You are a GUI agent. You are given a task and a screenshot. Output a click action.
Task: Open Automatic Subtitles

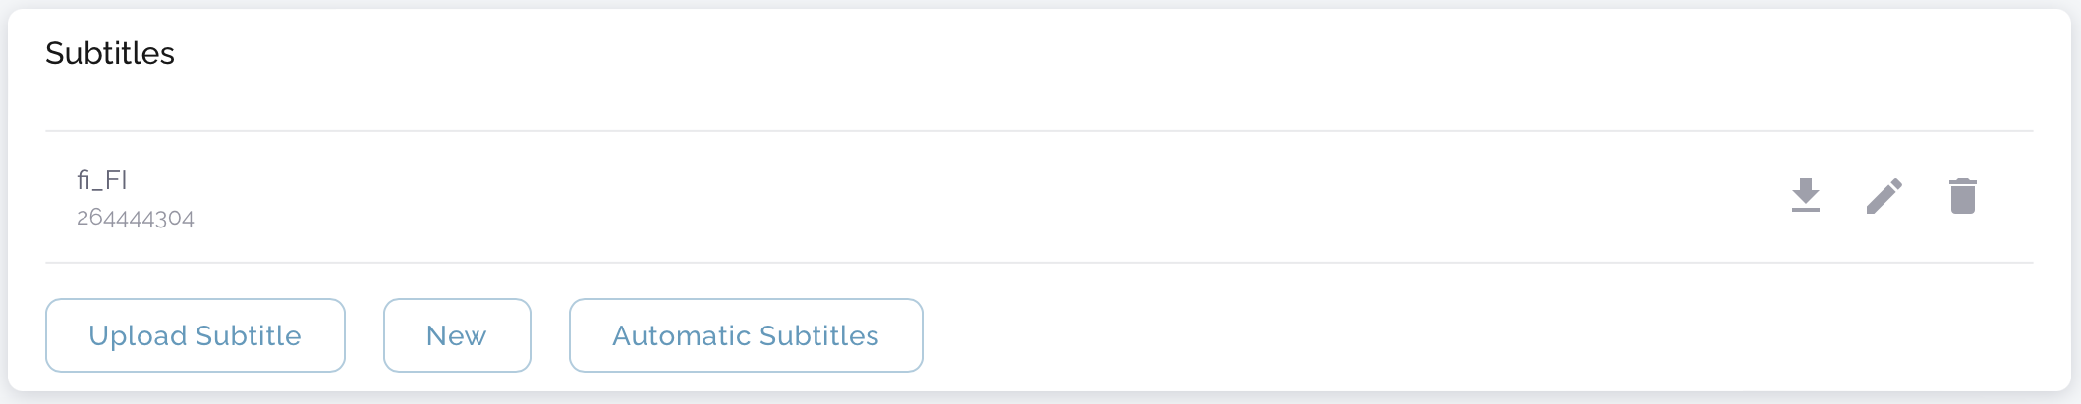746,335
